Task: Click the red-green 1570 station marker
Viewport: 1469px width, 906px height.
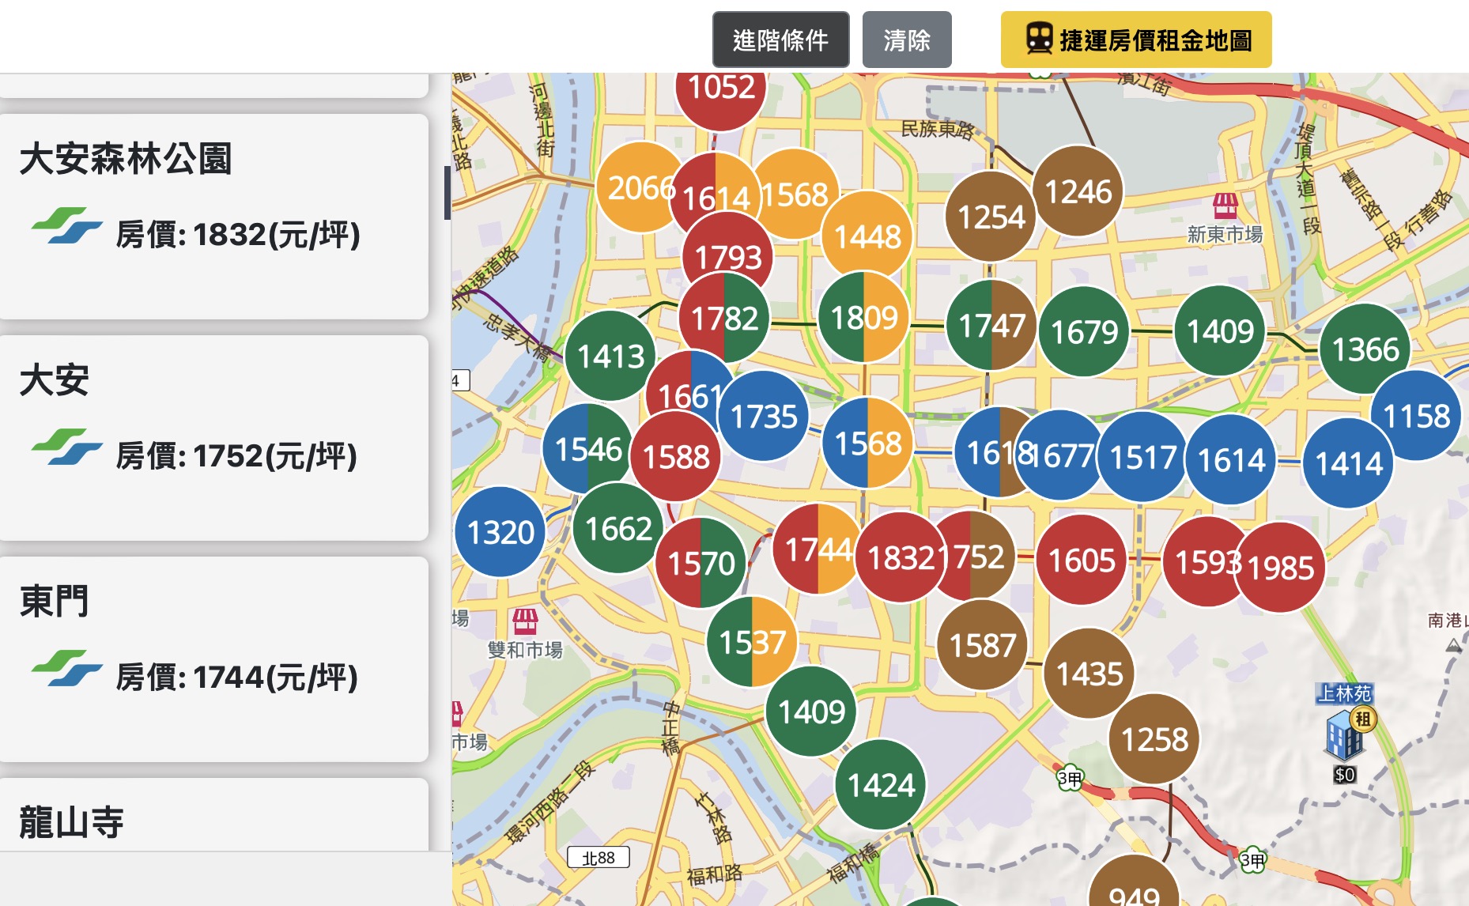Action: pos(701,563)
